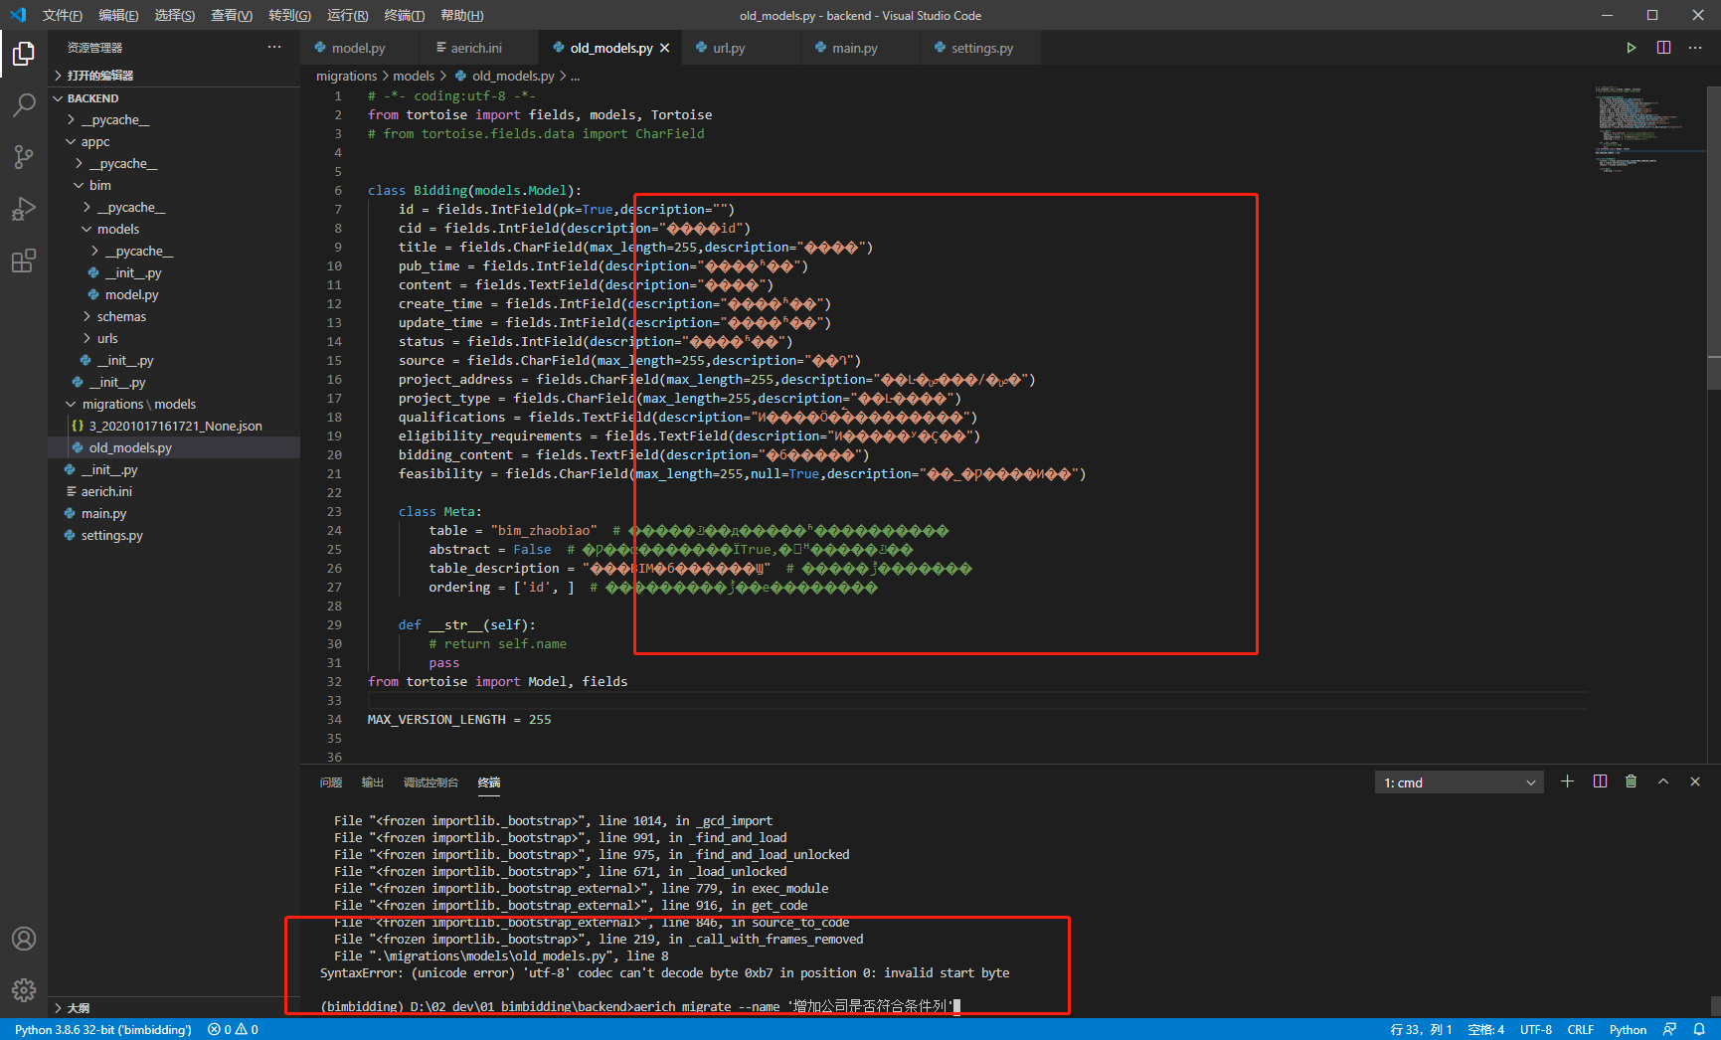The width and height of the screenshot is (1721, 1040).
Task: Open explorer panel more actions ellipsis
Action: tap(274, 48)
